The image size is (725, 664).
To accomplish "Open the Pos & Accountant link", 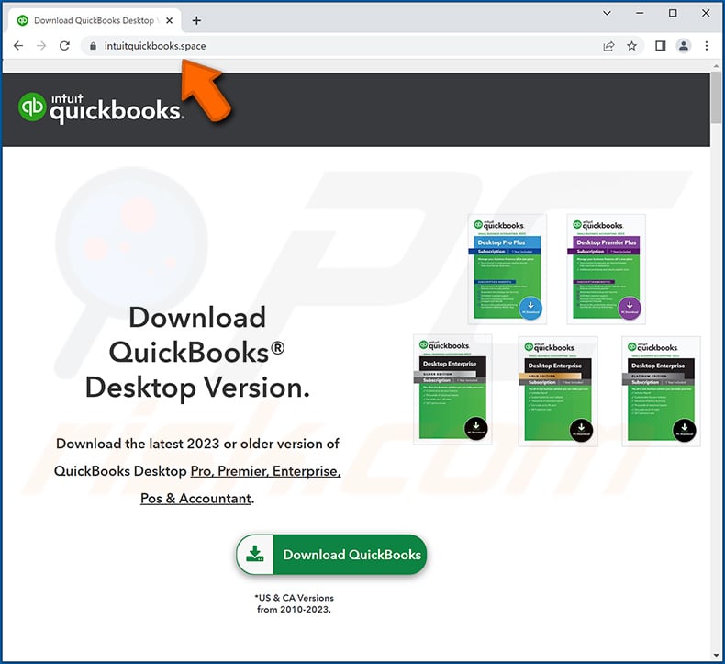I will (195, 499).
